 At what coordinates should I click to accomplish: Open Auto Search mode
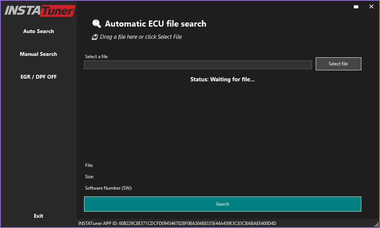pyautogui.click(x=38, y=31)
